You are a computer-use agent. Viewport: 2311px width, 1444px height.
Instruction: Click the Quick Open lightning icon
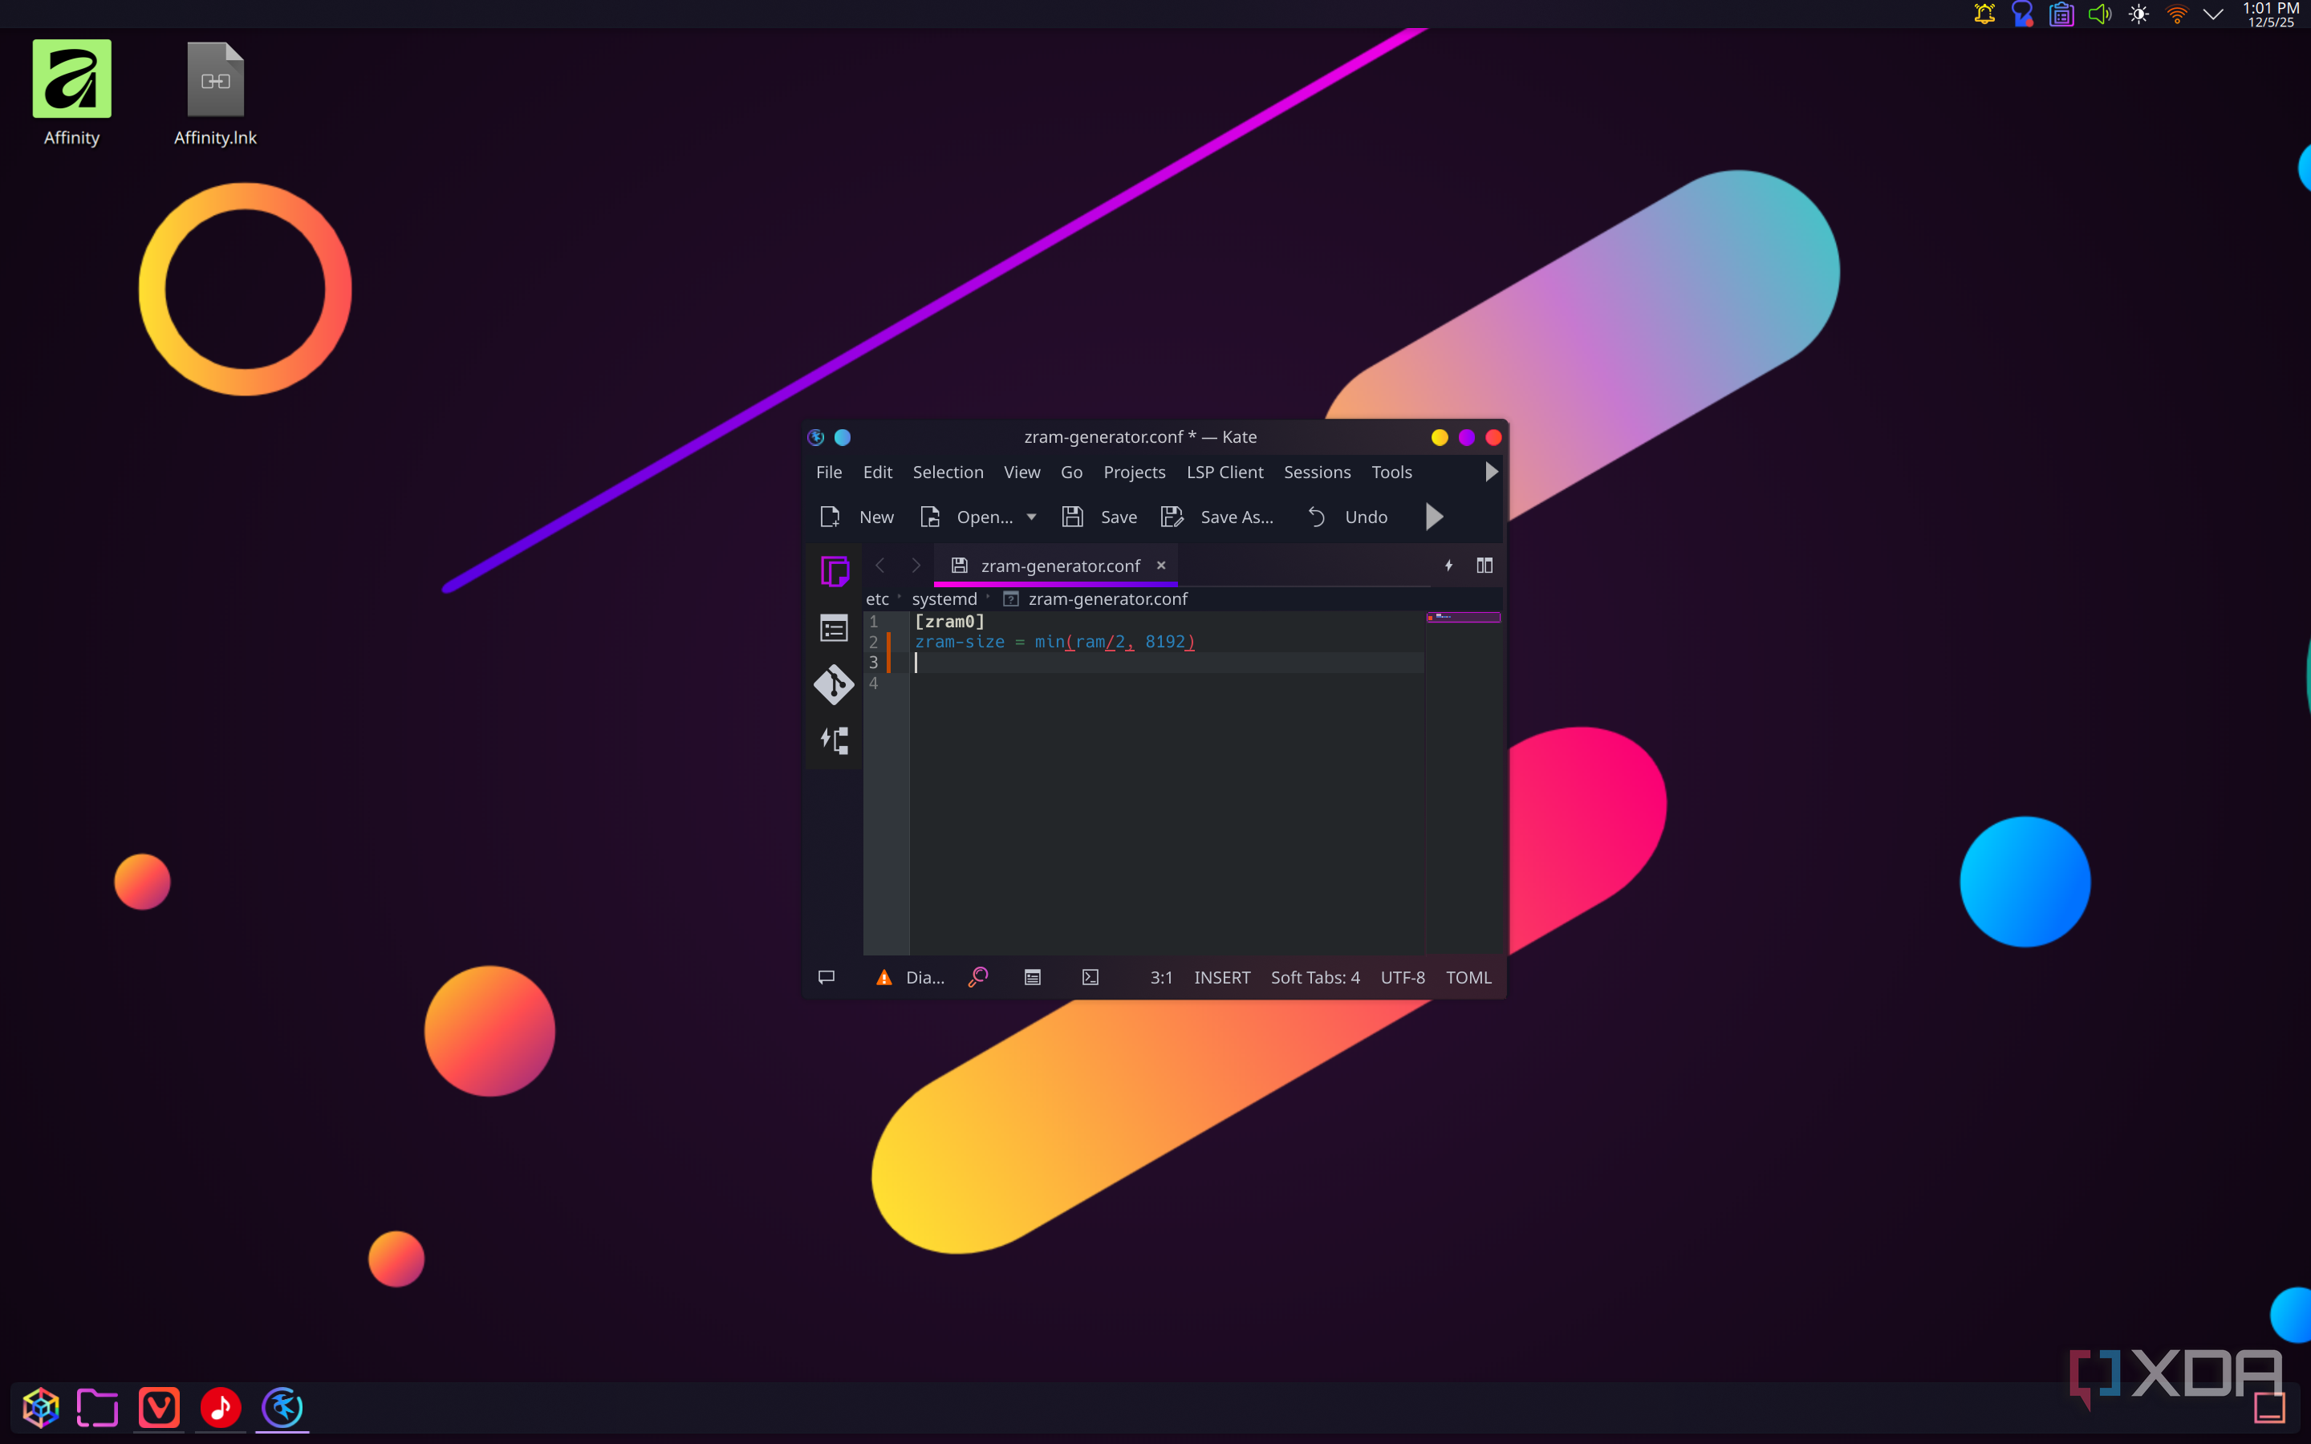(x=1448, y=566)
